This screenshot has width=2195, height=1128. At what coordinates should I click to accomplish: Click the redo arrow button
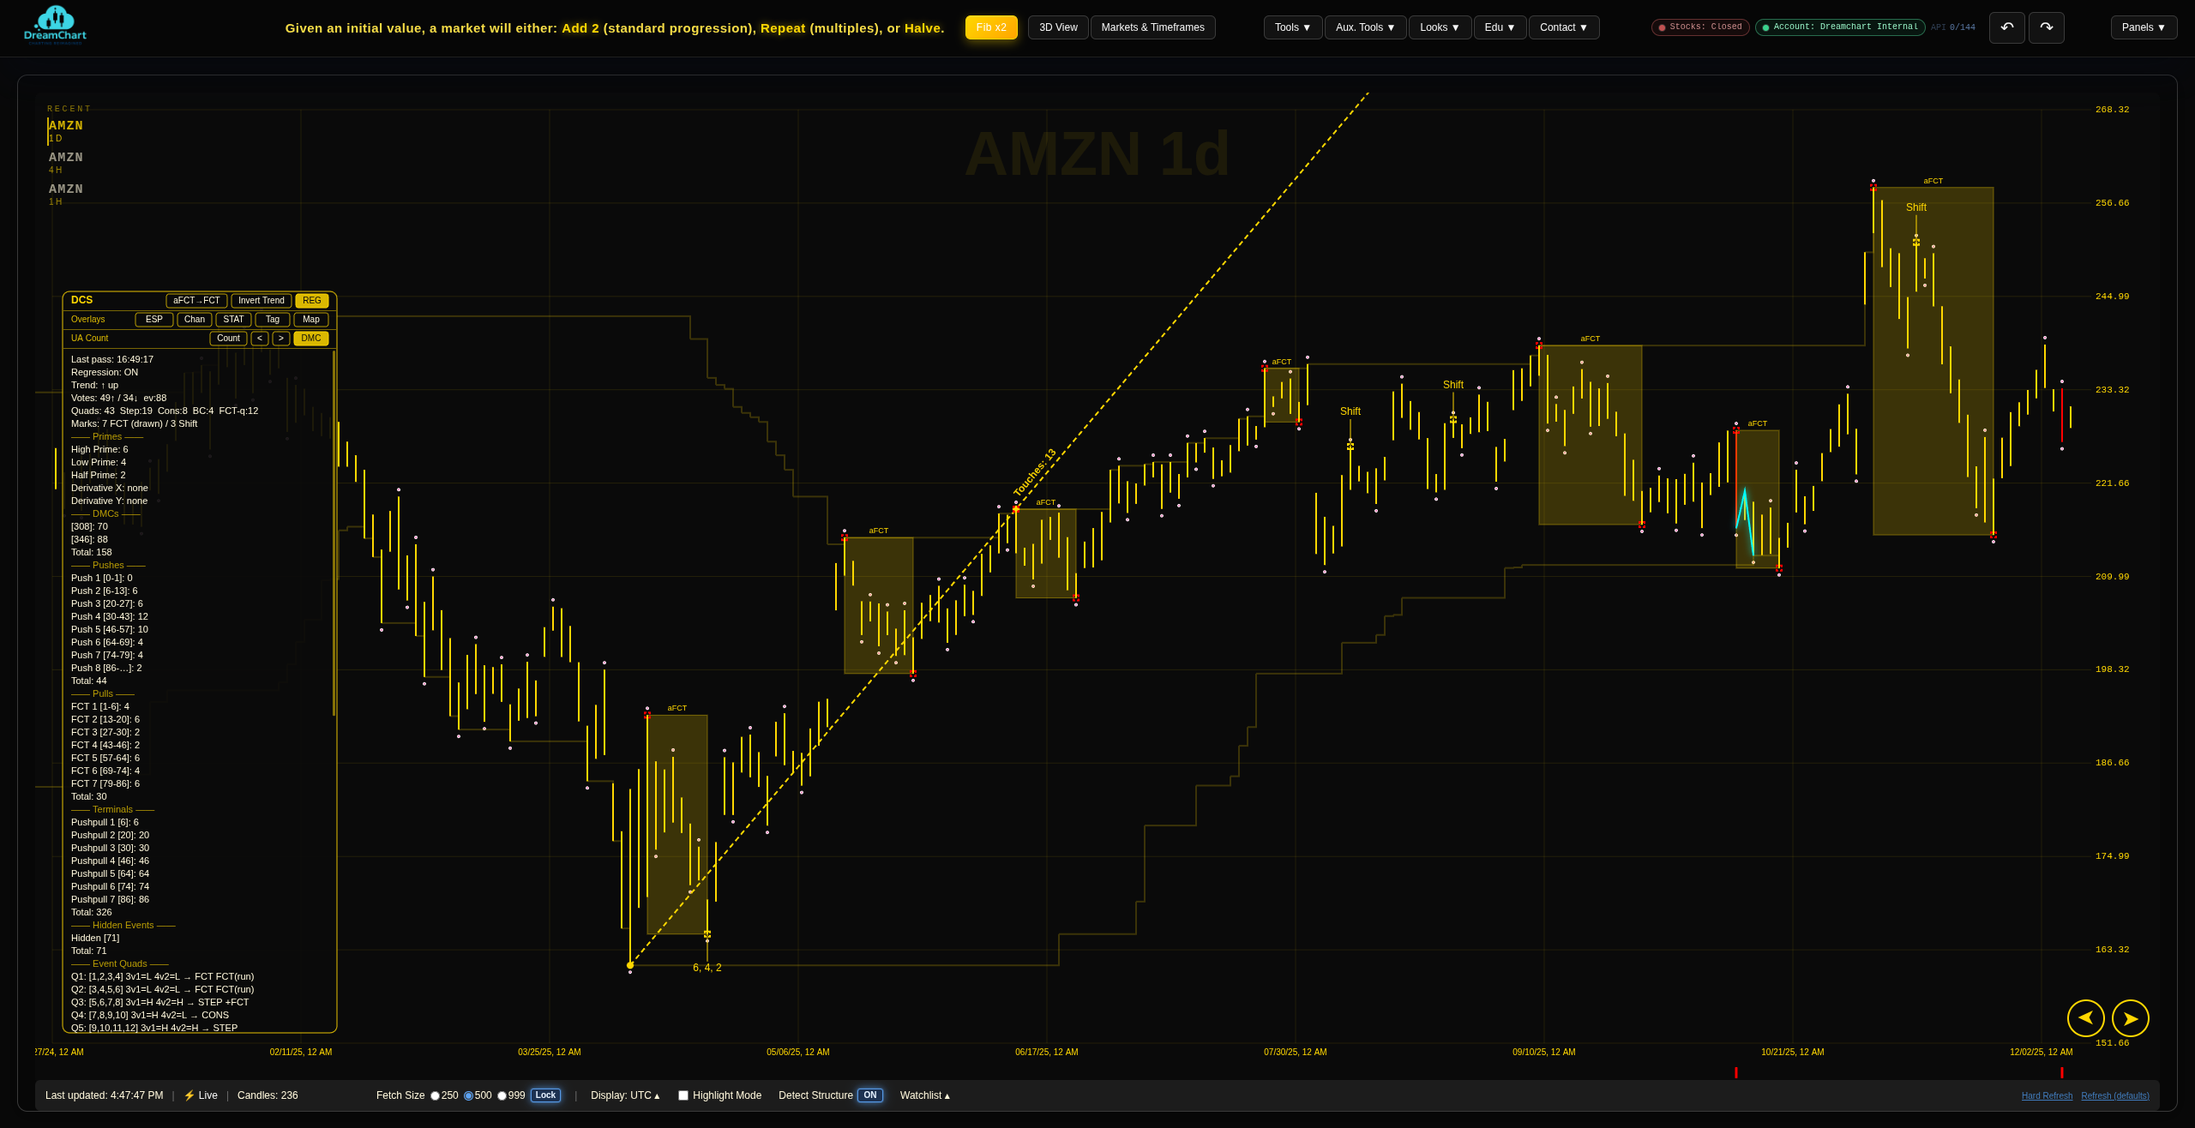pos(2046,27)
